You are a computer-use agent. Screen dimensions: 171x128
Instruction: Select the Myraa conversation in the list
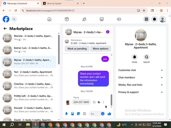29,62
